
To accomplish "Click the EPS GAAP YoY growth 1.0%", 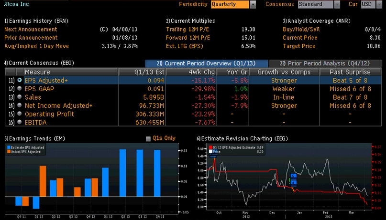I will pos(241,89).
